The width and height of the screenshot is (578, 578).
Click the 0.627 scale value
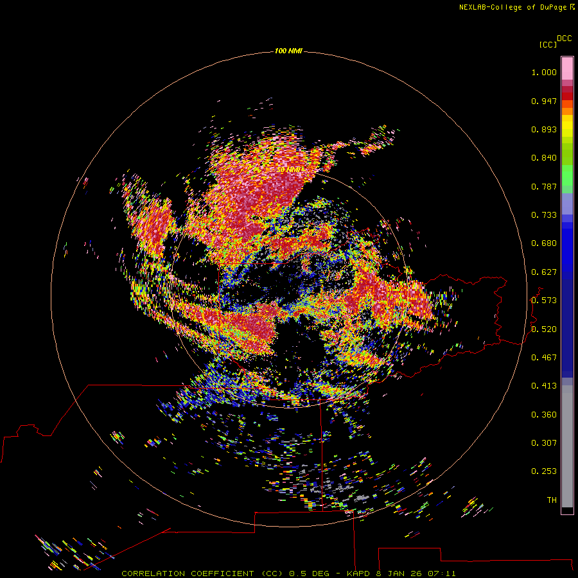(x=544, y=272)
